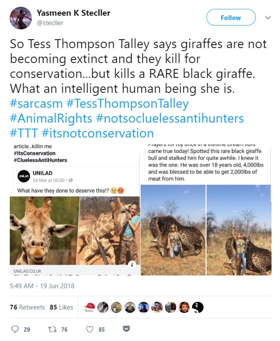Open Yasmeen K Stecller profile avatar
The width and height of the screenshot is (280, 341).
click(21, 18)
